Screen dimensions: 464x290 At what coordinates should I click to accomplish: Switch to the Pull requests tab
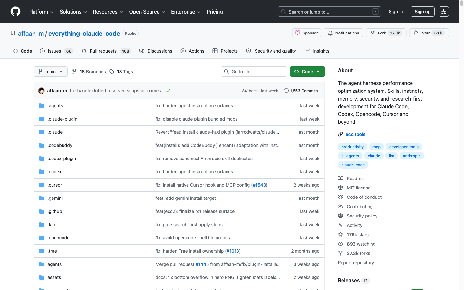point(106,51)
